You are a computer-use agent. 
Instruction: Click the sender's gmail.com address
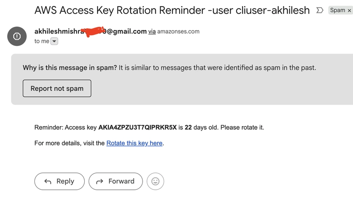[90, 31]
